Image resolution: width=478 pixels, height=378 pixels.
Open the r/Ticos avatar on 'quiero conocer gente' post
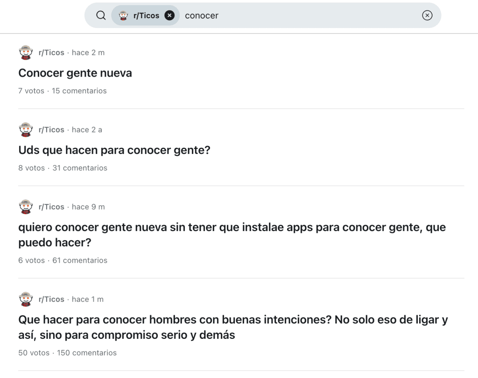pos(26,207)
